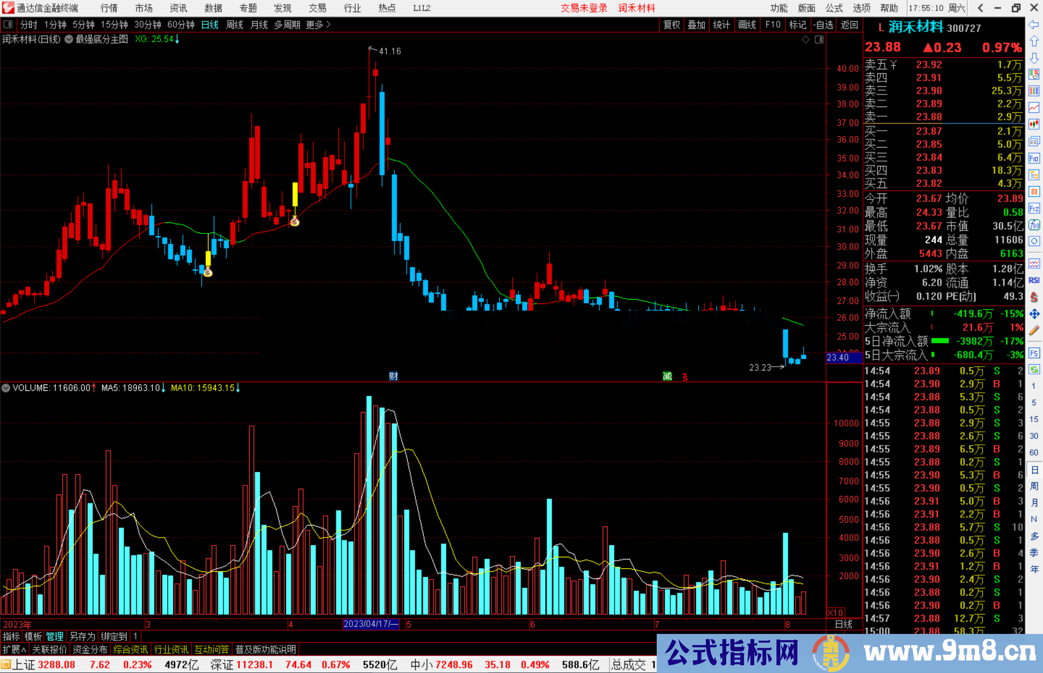This screenshot has height=673, width=1043.
Task: Click the four-arrow move icon
Action: point(1034,314)
